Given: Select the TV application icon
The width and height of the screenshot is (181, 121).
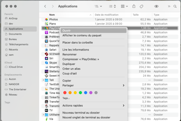Looking at the screenshot, I should click(46, 110).
